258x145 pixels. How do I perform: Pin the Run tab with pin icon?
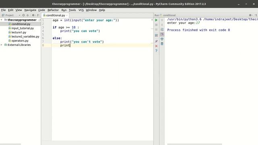pos(156,41)
